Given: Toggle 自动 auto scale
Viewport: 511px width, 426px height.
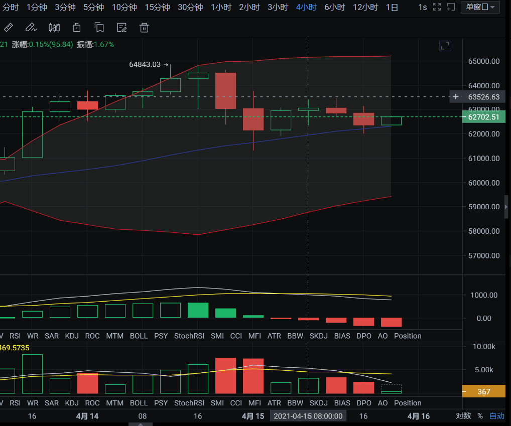Looking at the screenshot, I should pyautogui.click(x=496, y=416).
